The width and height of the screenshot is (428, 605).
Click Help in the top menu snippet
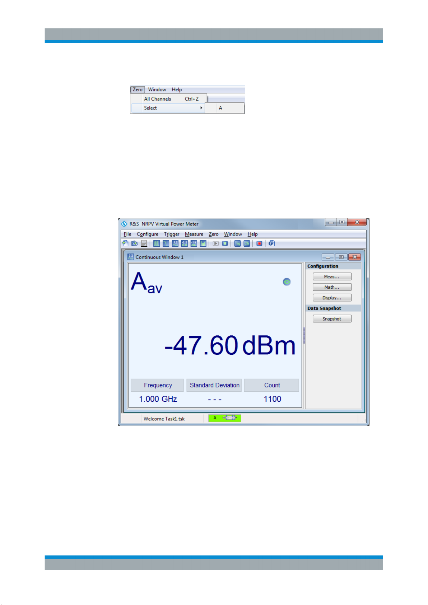177,89
